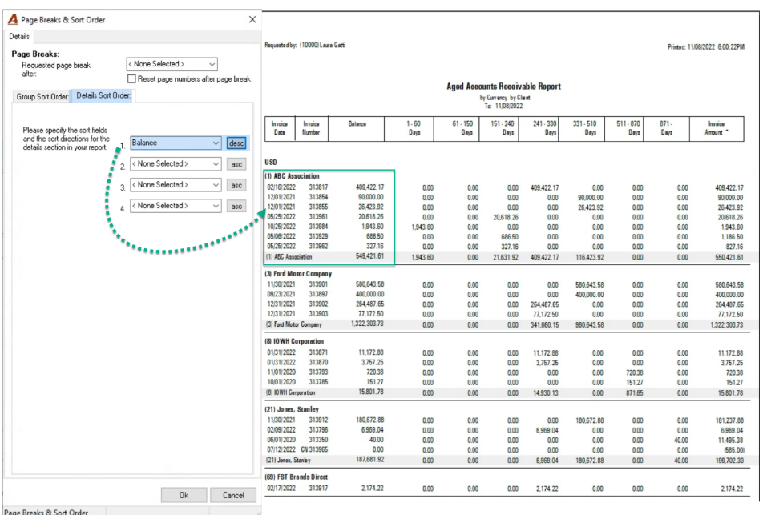The height and width of the screenshot is (515, 767).
Task: Select the Details tab at the top
Action: click(x=19, y=36)
